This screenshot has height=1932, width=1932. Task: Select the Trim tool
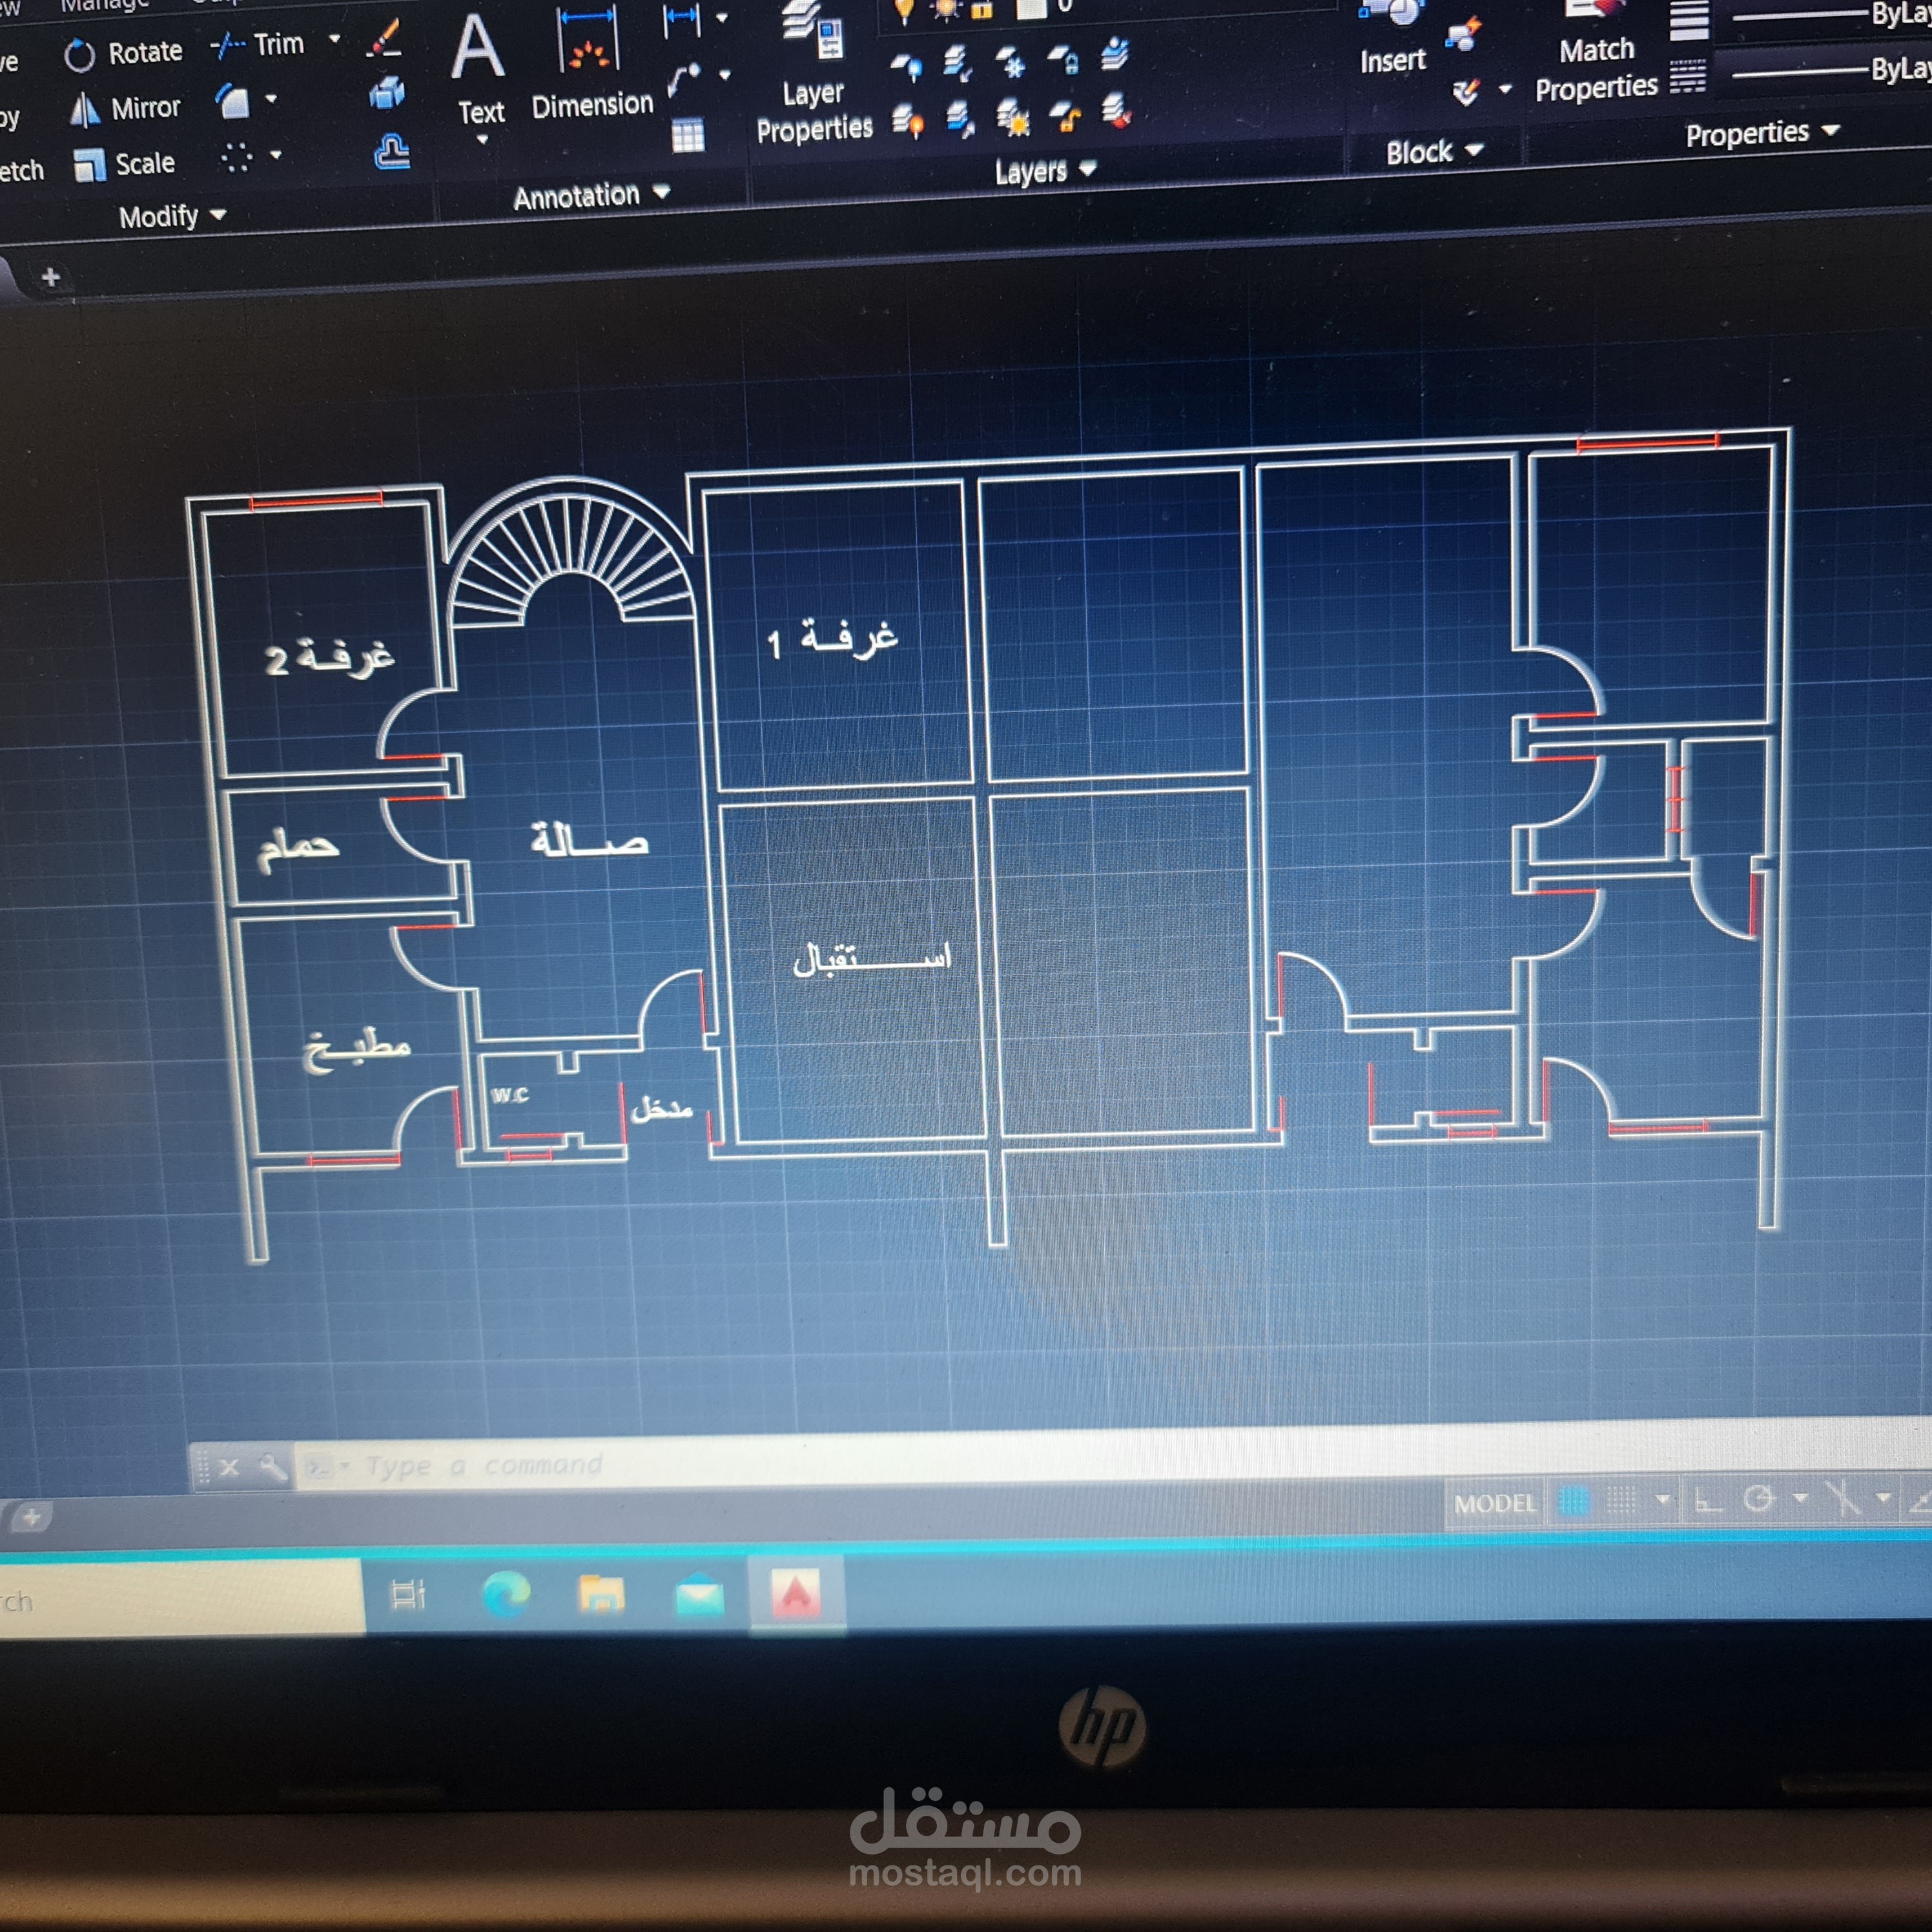click(x=258, y=45)
